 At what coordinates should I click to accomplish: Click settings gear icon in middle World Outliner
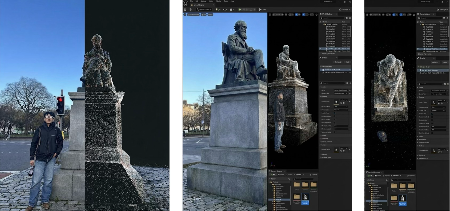coord(350,18)
